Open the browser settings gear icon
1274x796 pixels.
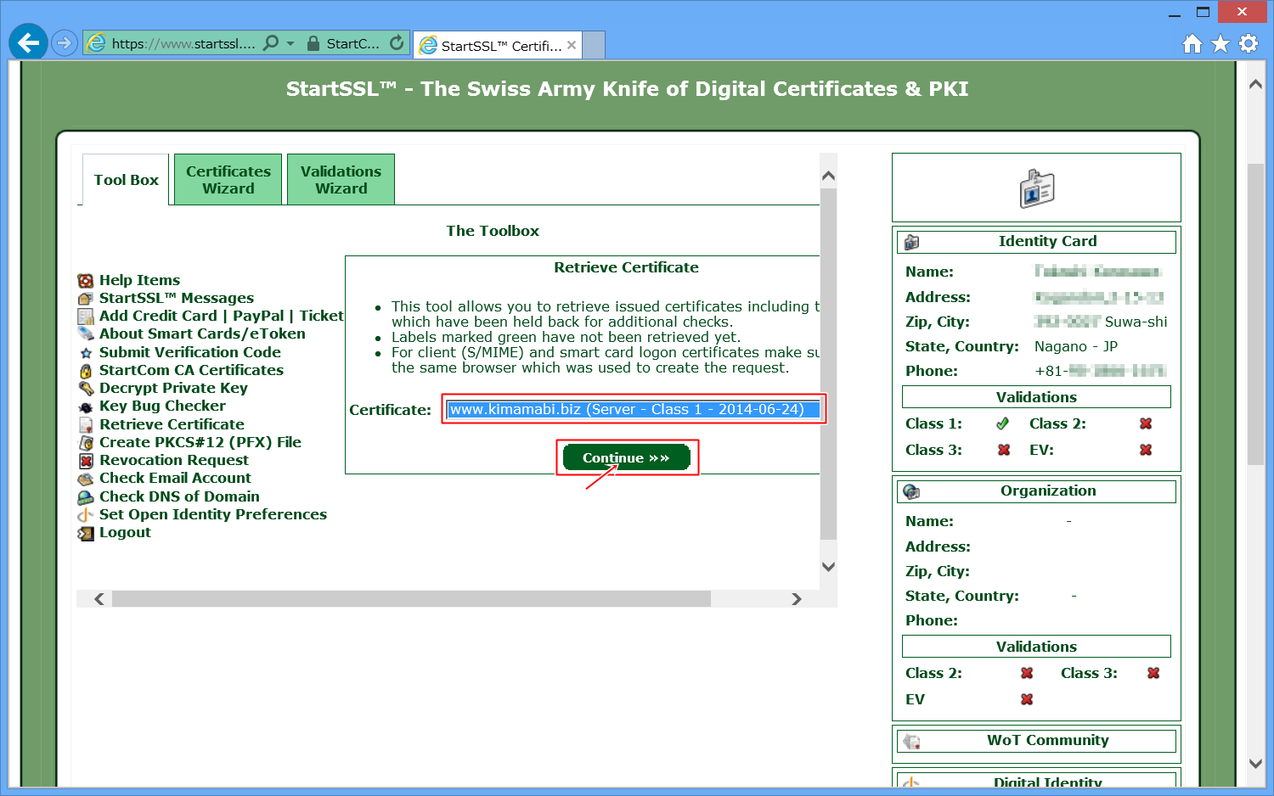pos(1249,43)
